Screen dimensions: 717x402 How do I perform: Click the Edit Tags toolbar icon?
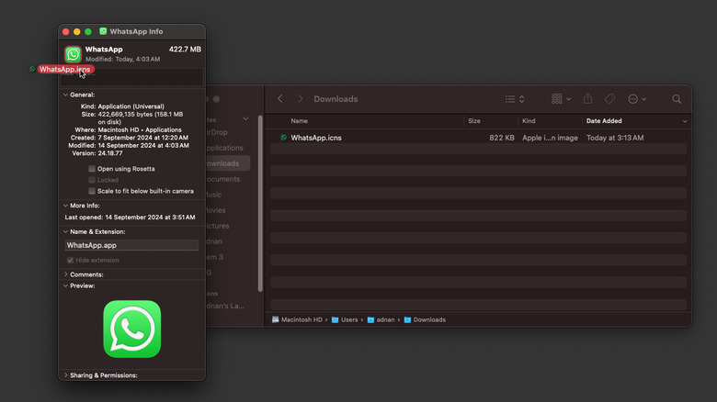609,99
